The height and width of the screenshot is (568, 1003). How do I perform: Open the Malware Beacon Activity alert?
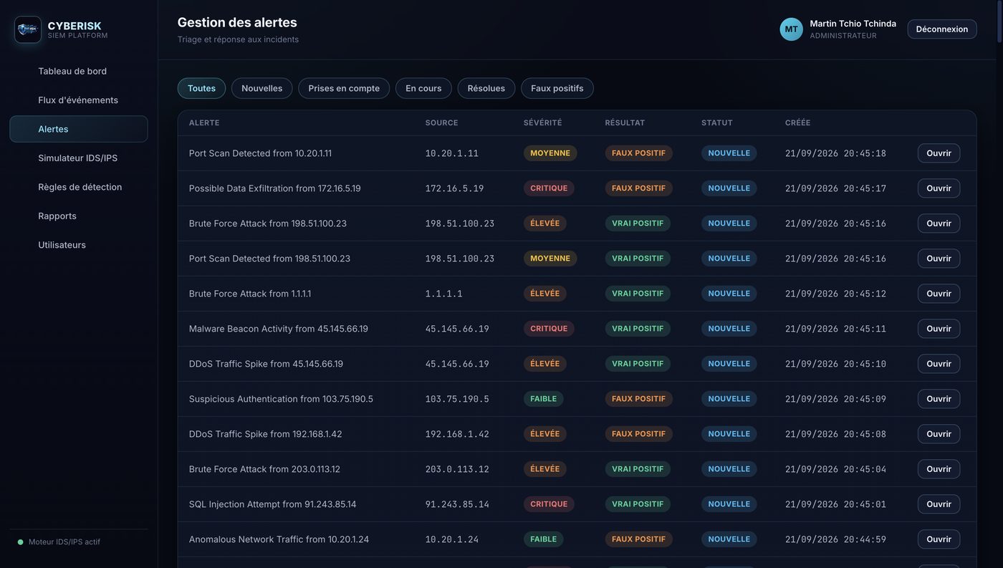(939, 329)
